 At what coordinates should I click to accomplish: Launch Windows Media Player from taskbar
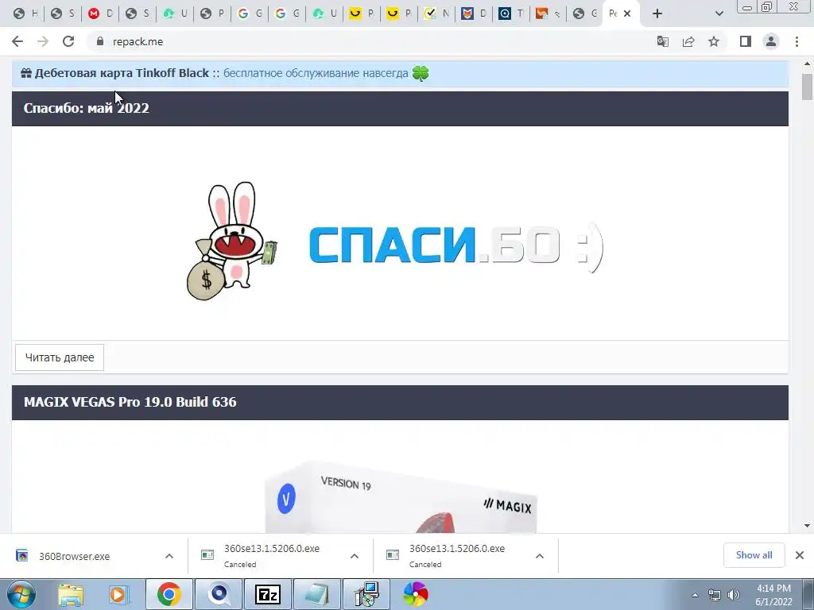[x=118, y=594]
